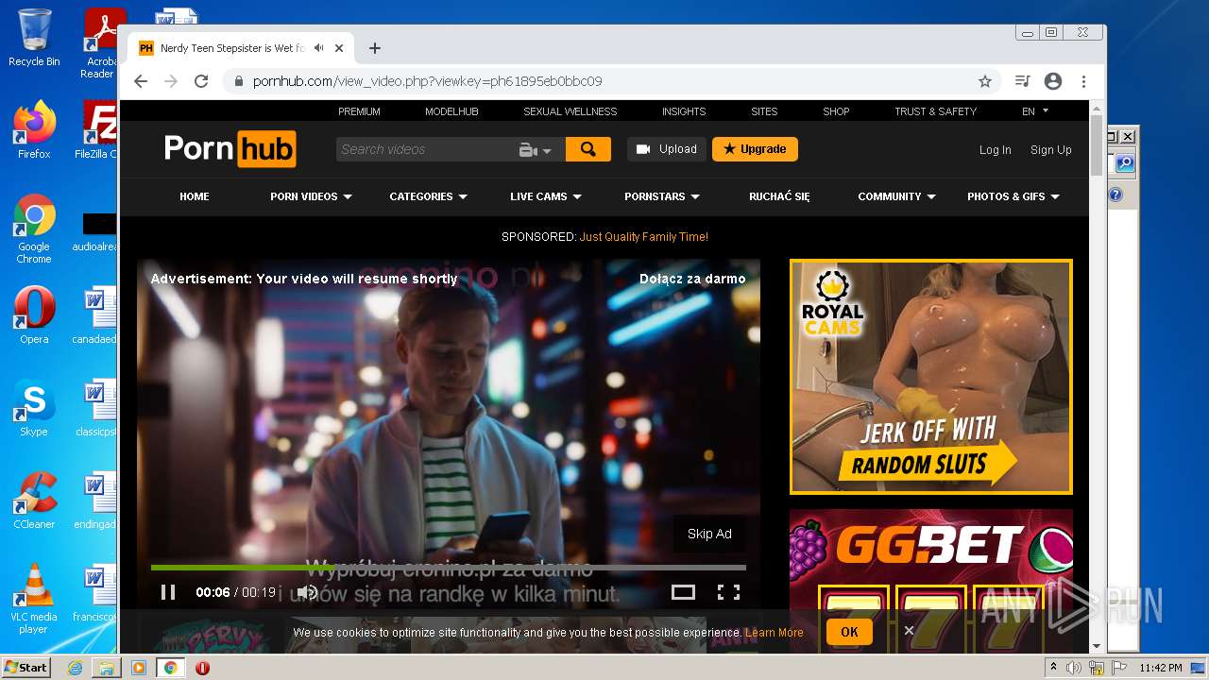Screen dimensions: 1209x680
Task: Reload the current page
Action: pos(201,81)
